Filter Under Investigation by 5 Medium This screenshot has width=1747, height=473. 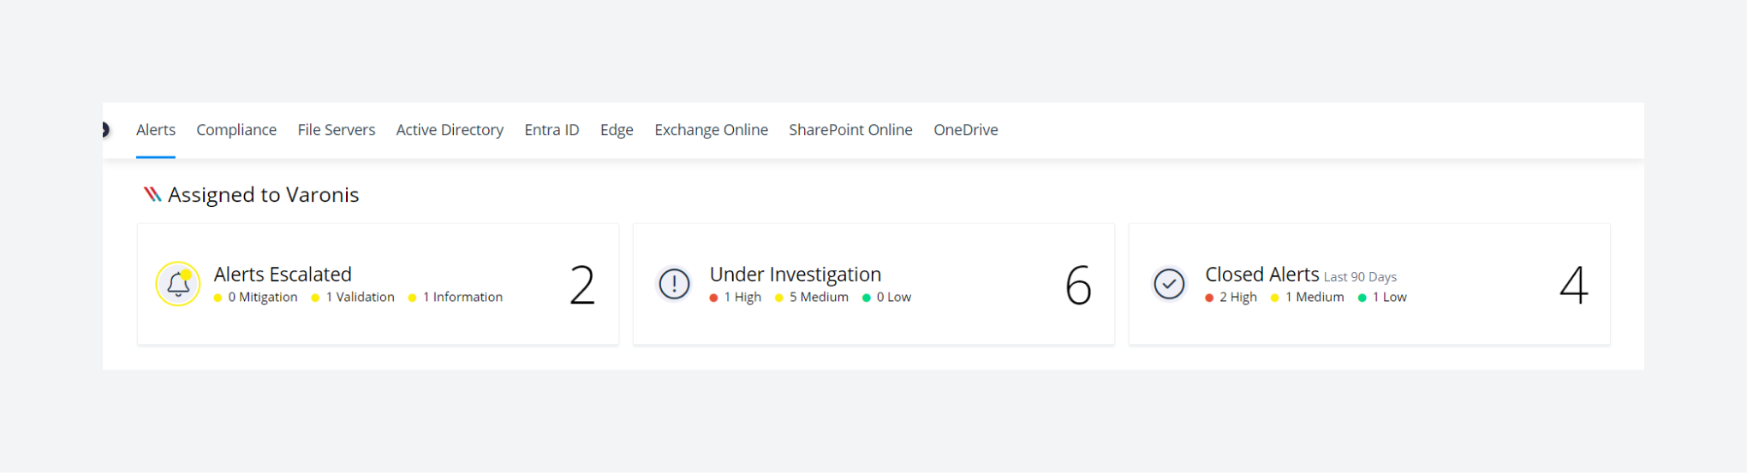coord(818,298)
